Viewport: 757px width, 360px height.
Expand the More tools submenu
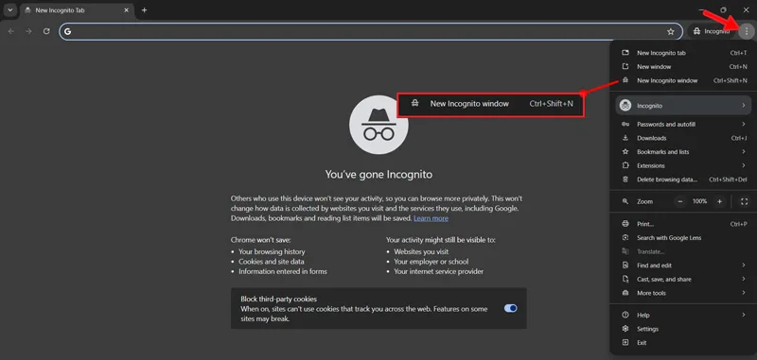pyautogui.click(x=683, y=293)
